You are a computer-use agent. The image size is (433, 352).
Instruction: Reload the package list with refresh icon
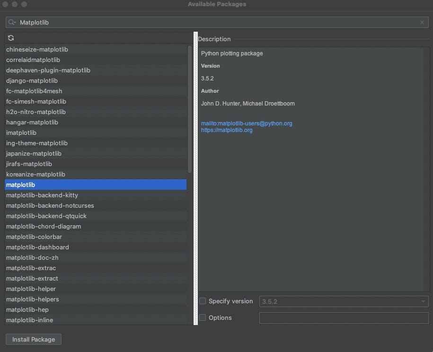coord(11,38)
